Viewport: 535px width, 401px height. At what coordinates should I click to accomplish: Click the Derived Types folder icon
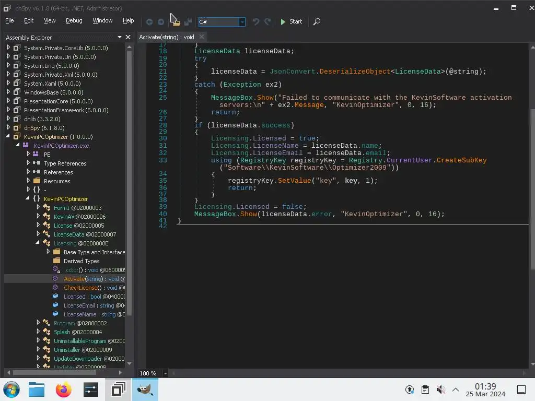pyautogui.click(x=56, y=261)
